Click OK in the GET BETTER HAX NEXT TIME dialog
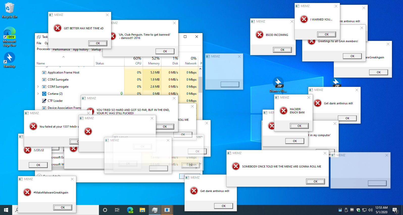Viewport: 403px width, 215px height. (98, 43)
